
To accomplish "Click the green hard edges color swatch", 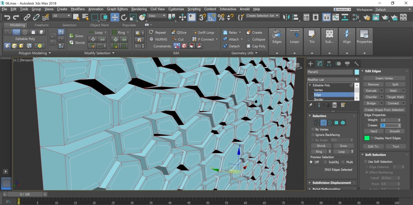I will (367, 138).
